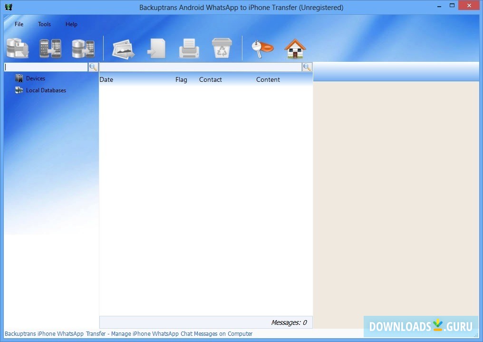This screenshot has width=483, height=342.
Task: Click the transfer messages between phones icon
Action: coord(50,49)
